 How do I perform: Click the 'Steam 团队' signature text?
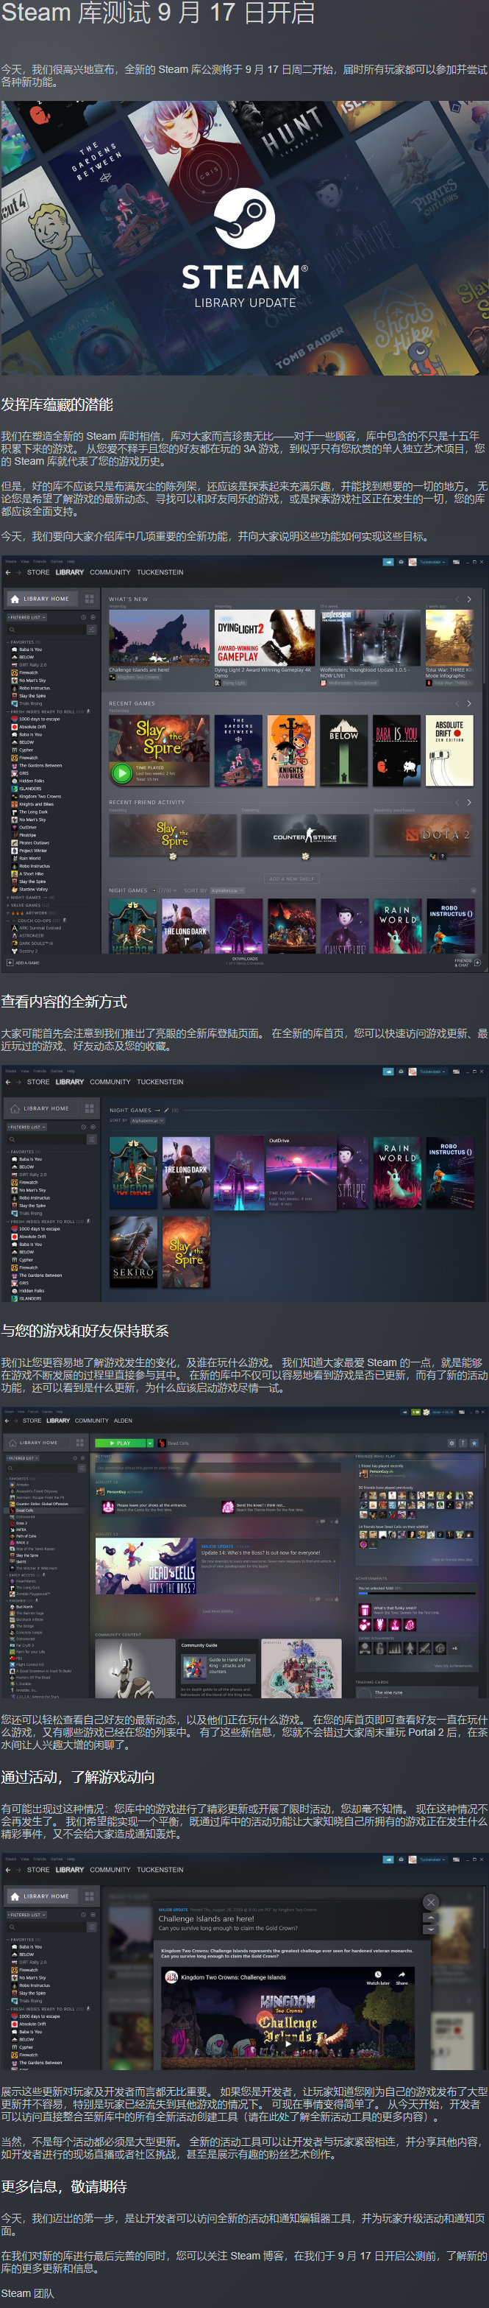click(x=28, y=2293)
